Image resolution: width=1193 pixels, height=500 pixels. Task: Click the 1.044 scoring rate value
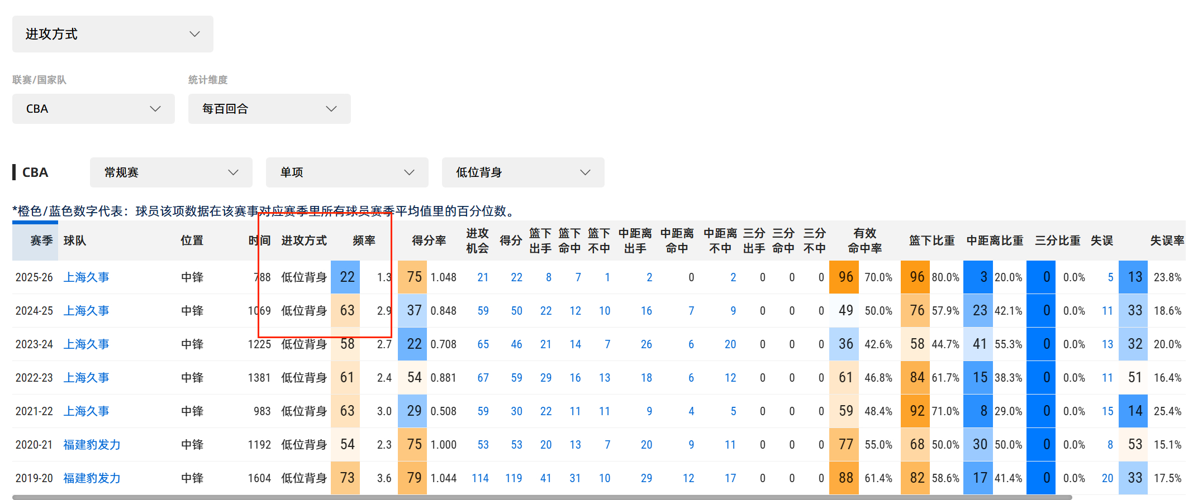click(x=443, y=478)
